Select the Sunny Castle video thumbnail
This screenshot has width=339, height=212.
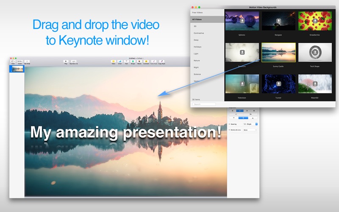(278, 52)
